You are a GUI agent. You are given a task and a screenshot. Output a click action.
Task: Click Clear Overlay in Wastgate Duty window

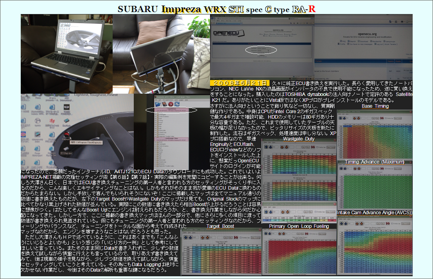pos(331,147)
